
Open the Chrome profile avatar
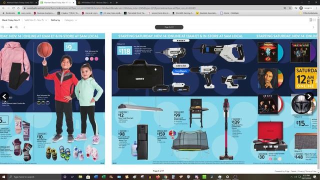pos(301,8)
